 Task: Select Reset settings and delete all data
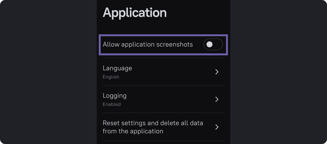[x=163, y=127]
